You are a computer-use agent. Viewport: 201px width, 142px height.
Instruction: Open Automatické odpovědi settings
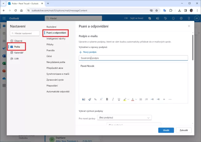58,91
